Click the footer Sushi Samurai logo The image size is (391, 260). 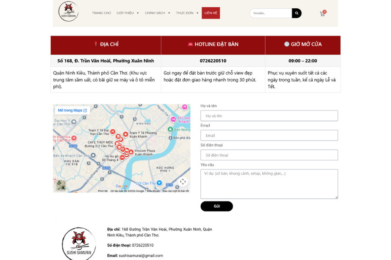tap(79, 244)
